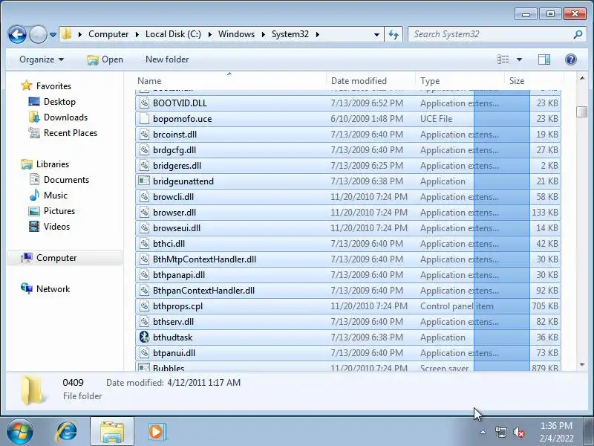Viewport: 594px width, 446px height.
Task: Open the Organize menu
Action: tap(42, 59)
